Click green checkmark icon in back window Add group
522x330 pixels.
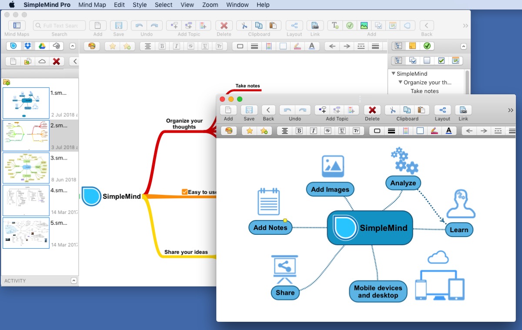pos(349,25)
